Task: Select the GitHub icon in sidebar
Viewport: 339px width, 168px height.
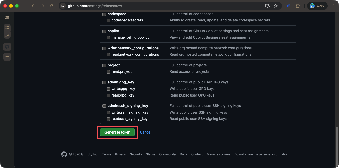Action: 7,47
